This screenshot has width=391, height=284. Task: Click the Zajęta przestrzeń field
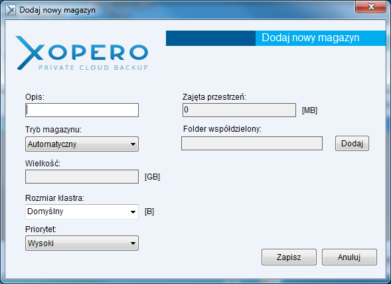(x=239, y=110)
